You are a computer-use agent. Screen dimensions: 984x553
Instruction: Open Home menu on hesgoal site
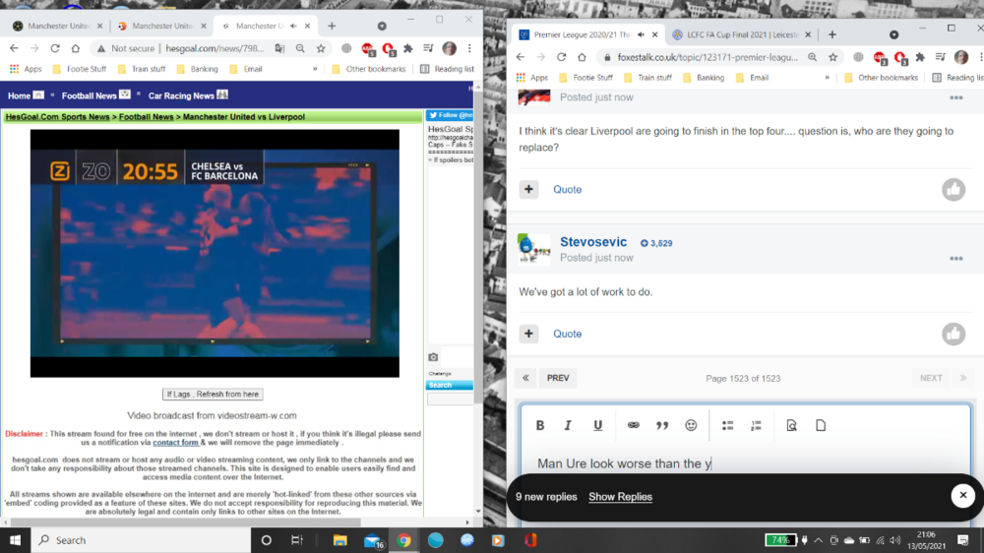26,95
